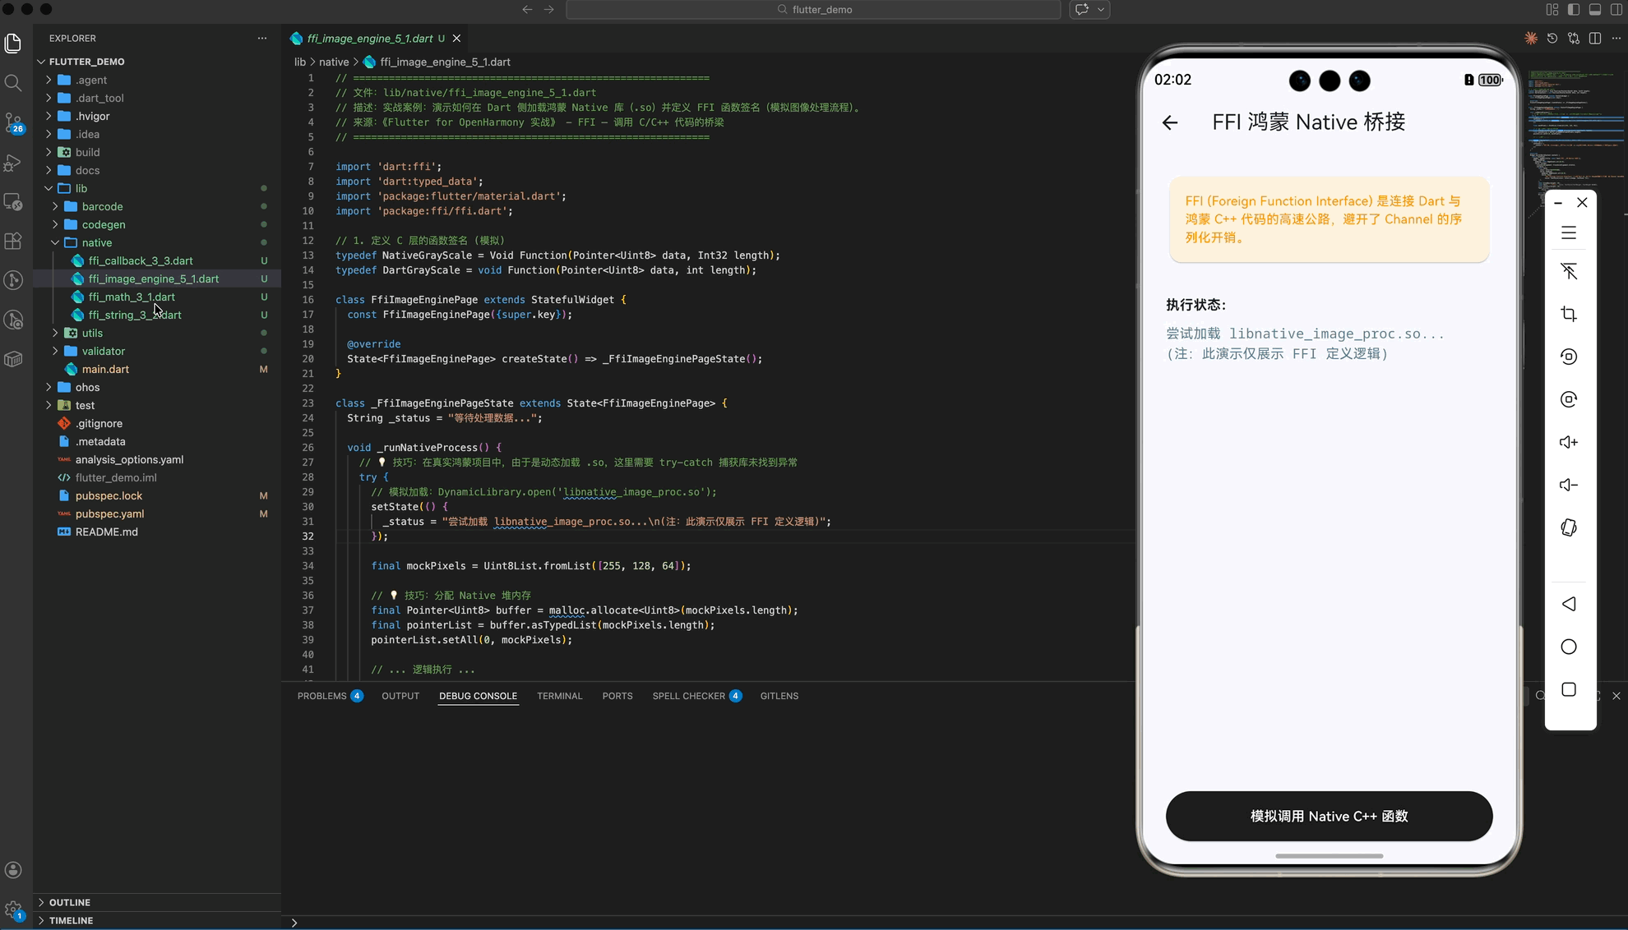
Task: Expand the barcode folder
Action: [x=102, y=206]
